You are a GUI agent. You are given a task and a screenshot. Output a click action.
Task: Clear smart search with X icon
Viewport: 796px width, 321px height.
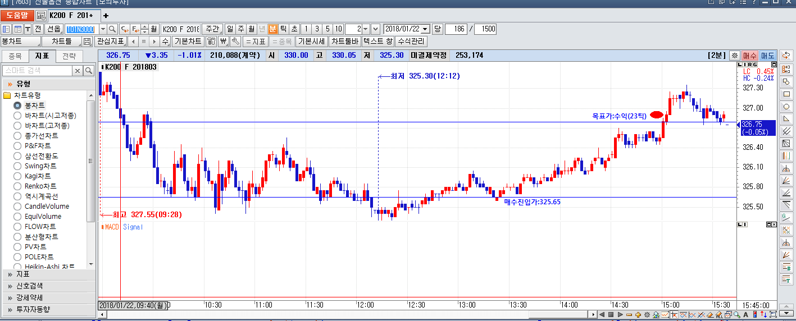pyautogui.click(x=78, y=71)
